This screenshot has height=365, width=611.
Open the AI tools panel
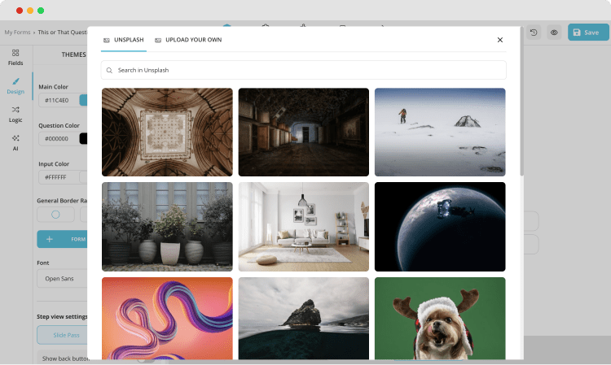click(x=15, y=143)
